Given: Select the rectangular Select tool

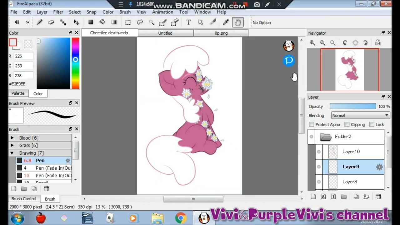Looking at the screenshot, I should [128, 22].
